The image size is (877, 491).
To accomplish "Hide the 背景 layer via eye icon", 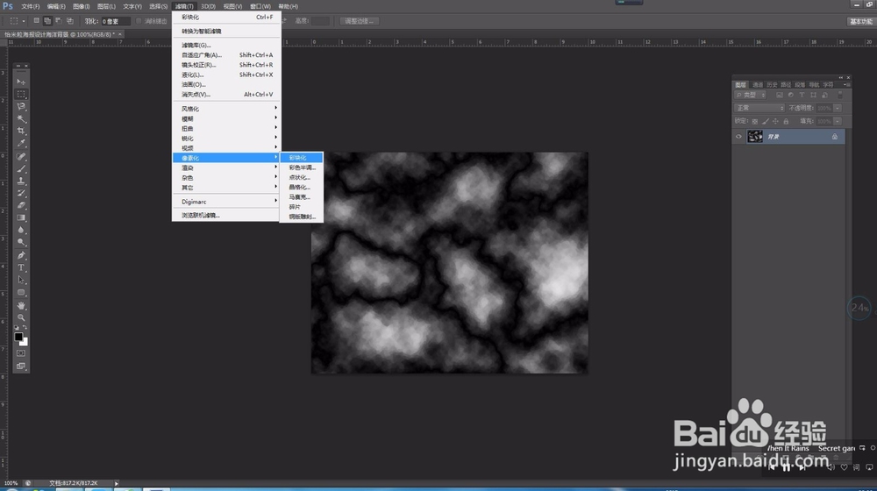I will 738,137.
